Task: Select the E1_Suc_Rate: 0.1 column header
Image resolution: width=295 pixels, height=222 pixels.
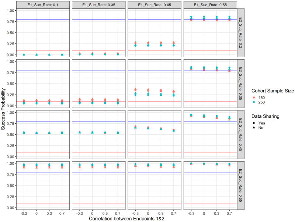Action: click(44, 4)
